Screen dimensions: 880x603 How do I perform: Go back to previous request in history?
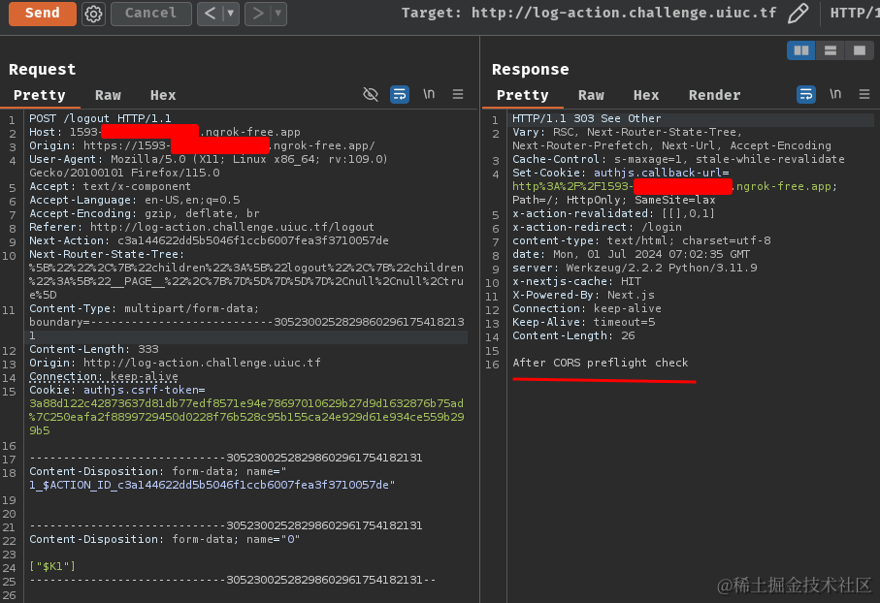[210, 14]
